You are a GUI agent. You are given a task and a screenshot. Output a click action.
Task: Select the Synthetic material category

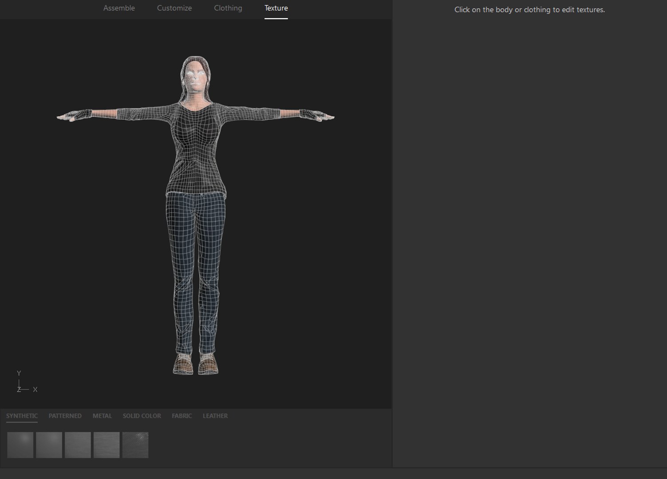(22, 416)
